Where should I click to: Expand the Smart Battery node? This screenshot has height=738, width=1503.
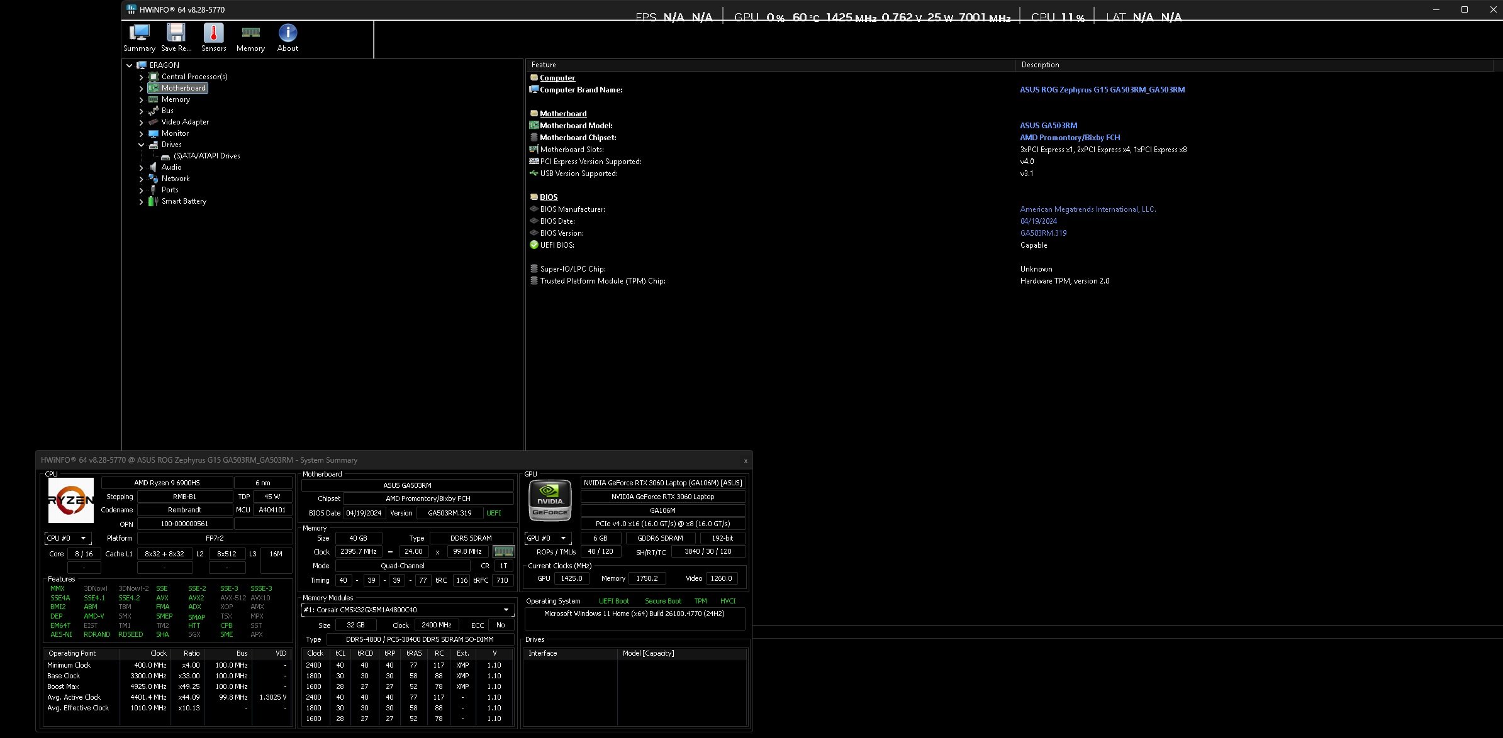pos(141,202)
